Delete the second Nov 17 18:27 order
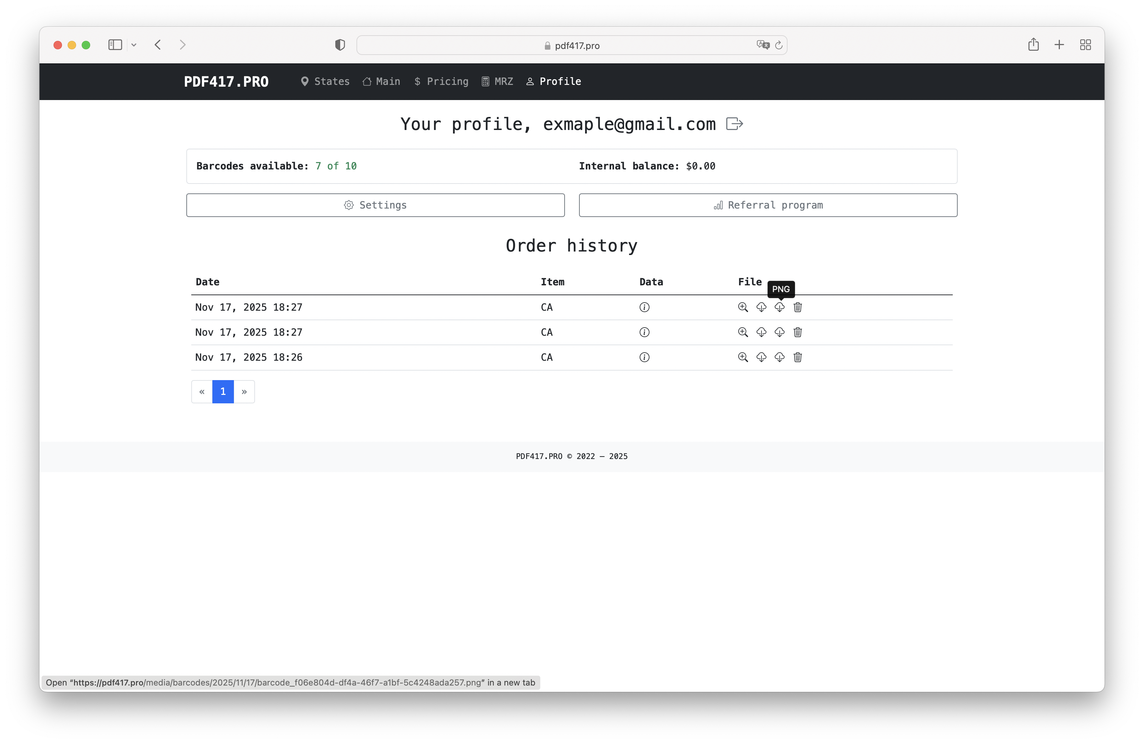The image size is (1144, 744). coord(797,332)
